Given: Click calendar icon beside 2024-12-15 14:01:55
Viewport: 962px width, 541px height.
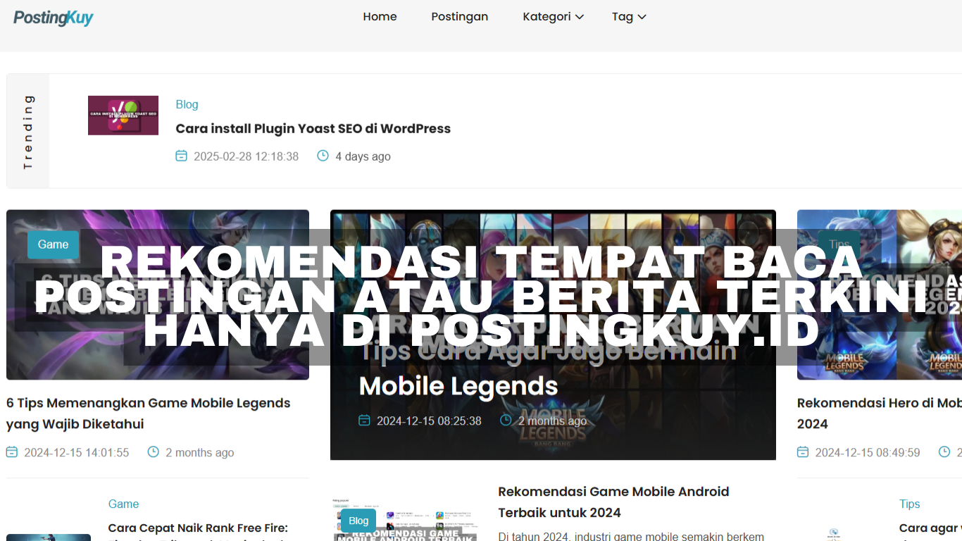Looking at the screenshot, I should tap(12, 452).
